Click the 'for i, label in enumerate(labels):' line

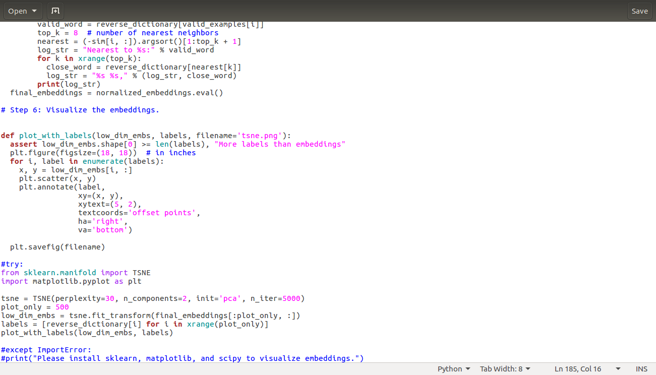pyautogui.click(x=87, y=161)
